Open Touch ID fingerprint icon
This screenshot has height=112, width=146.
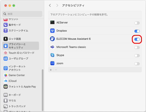click(6, 53)
